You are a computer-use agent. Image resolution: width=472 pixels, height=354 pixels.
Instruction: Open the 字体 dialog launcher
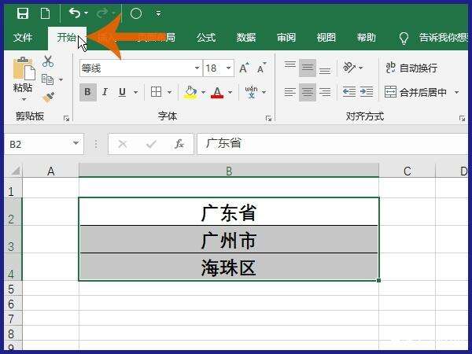(268, 119)
